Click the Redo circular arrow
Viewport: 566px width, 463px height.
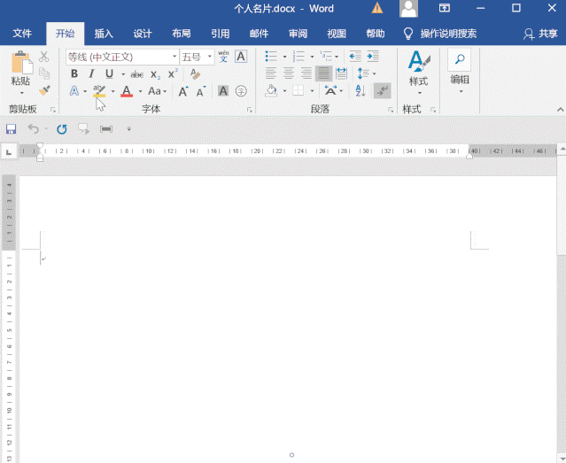(x=62, y=129)
